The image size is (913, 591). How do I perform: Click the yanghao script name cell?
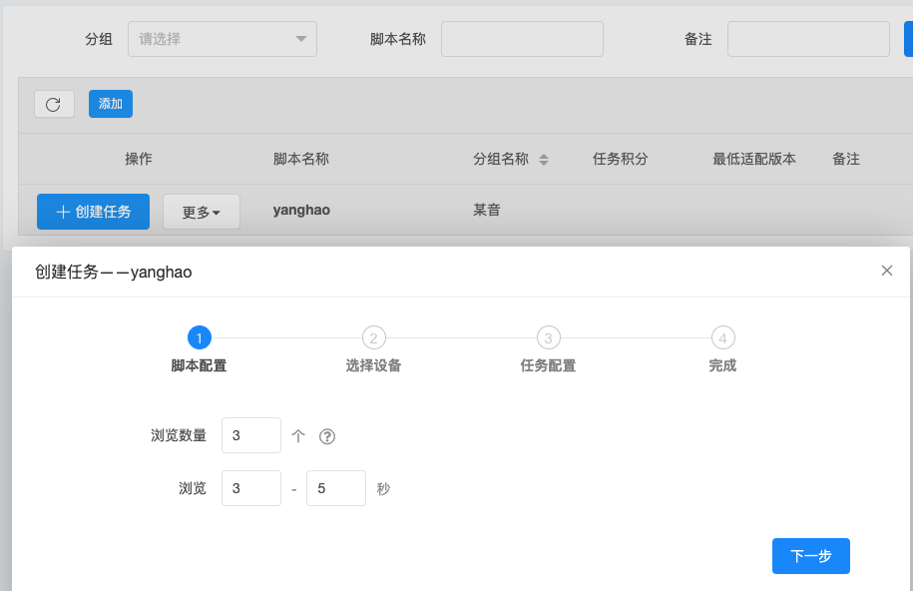point(301,210)
